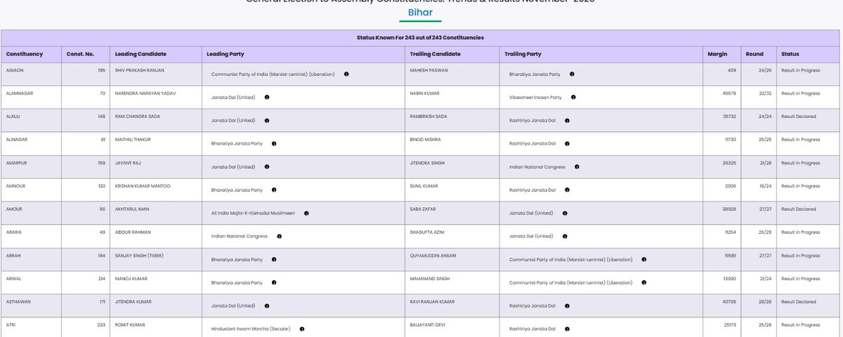Viewport: 843px width, 337px height.
Task: Click the Constituency column header
Action: tap(25, 54)
